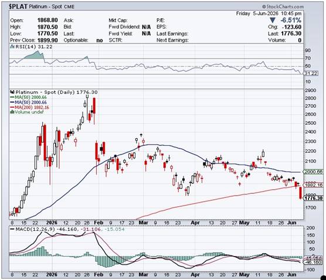Viewport: 326px width, 280px height.
Task: Click the Fwd Yield N/A value
Action: point(146,33)
